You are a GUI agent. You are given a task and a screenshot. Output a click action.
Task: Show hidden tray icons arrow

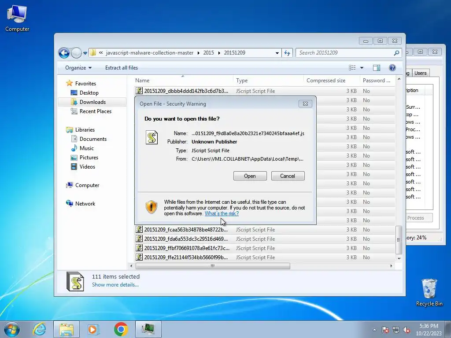pyautogui.click(x=374, y=330)
